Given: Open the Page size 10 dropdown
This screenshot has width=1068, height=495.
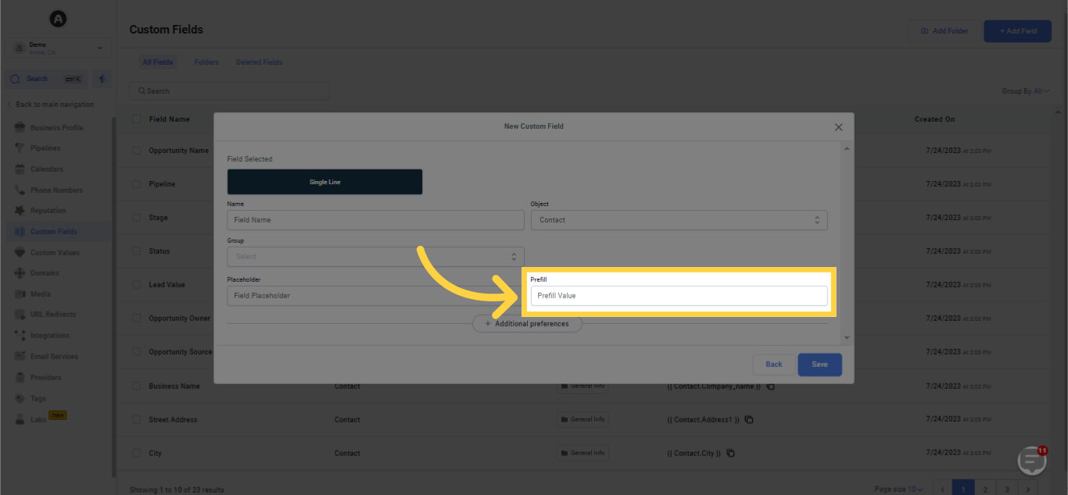Looking at the screenshot, I should click(x=899, y=490).
